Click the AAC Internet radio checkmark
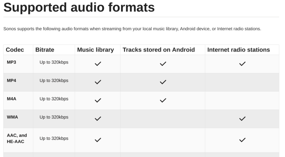 tap(242, 140)
